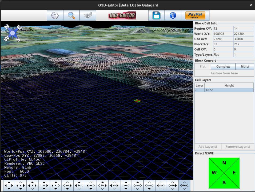The image size is (255, 192).
Task: Select the North quadrant on Direct NSWE pad
Action: (x=224, y=163)
